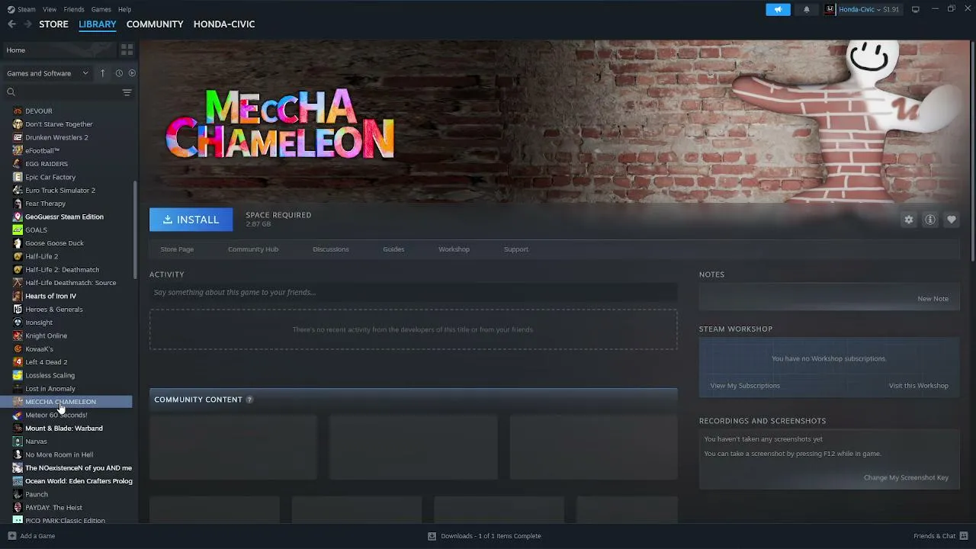Add MECCHA CHAMELEON to favorites heart

tap(952, 220)
